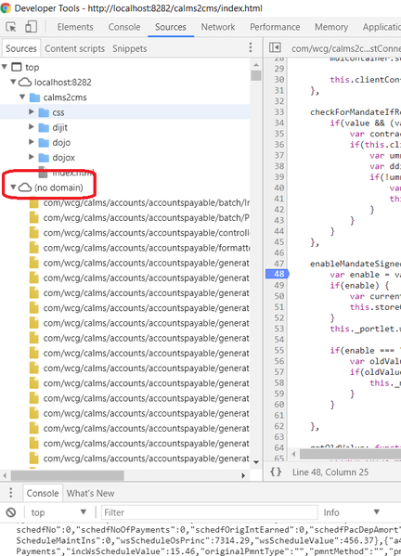Viewport: 401px width, 556px height.
Task: Collapse the localhost:8282 tree node
Action: (x=13, y=82)
